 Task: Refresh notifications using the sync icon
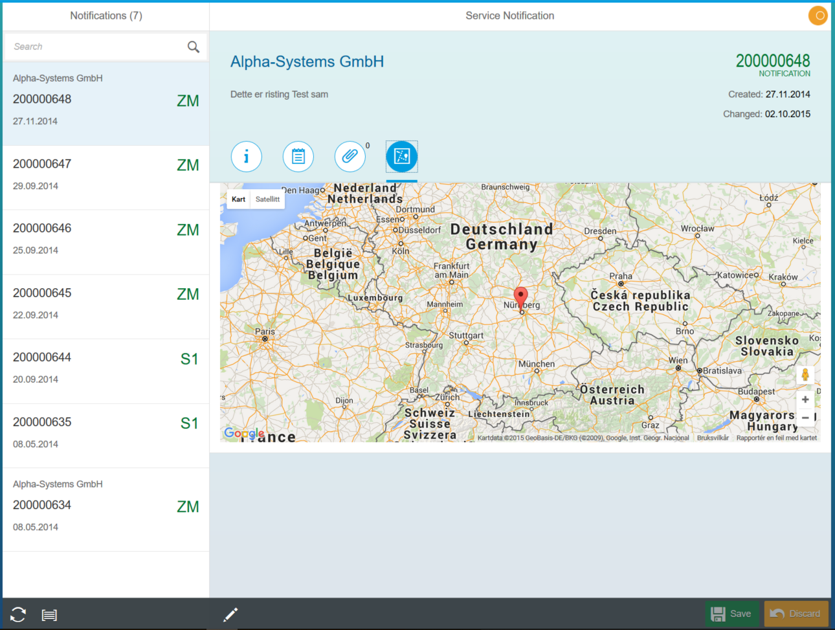[x=17, y=614]
